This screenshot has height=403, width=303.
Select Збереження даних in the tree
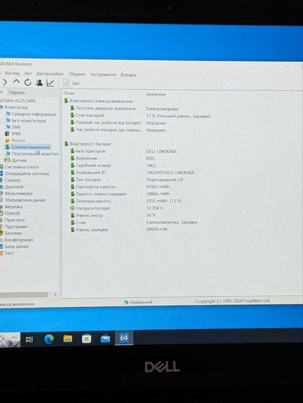(x=22, y=200)
